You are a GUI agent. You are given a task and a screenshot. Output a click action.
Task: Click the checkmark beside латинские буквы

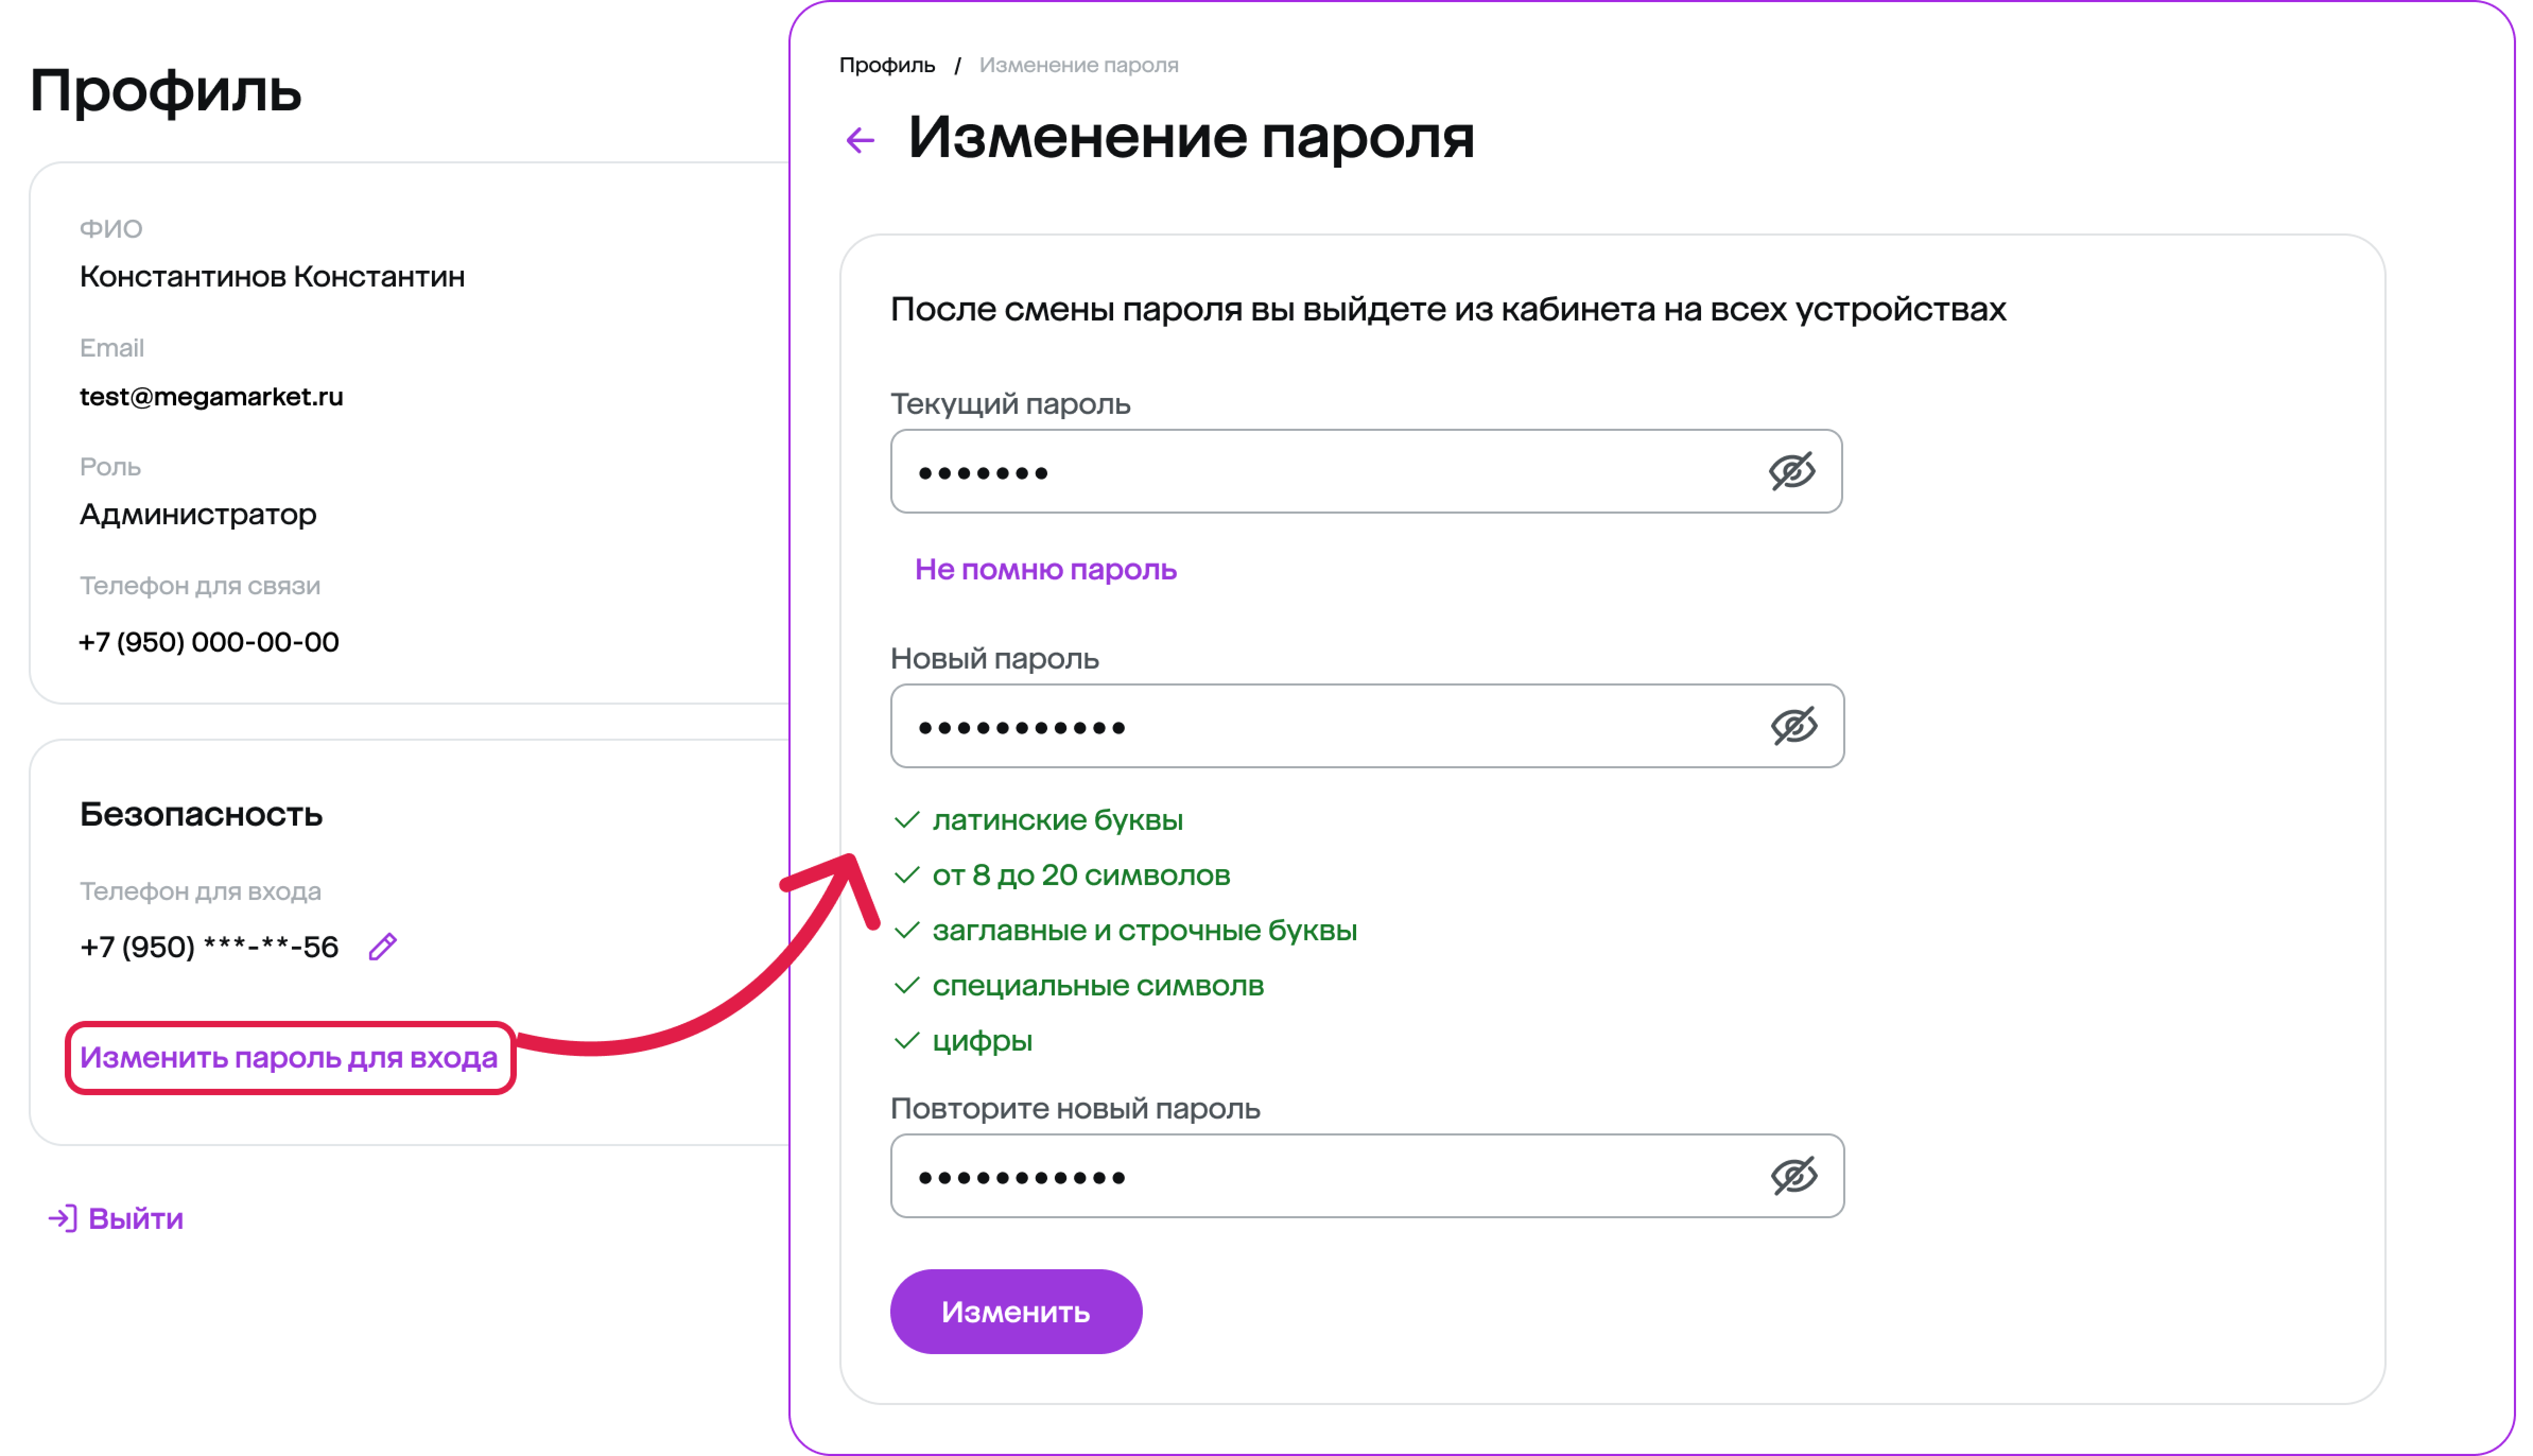point(907,820)
